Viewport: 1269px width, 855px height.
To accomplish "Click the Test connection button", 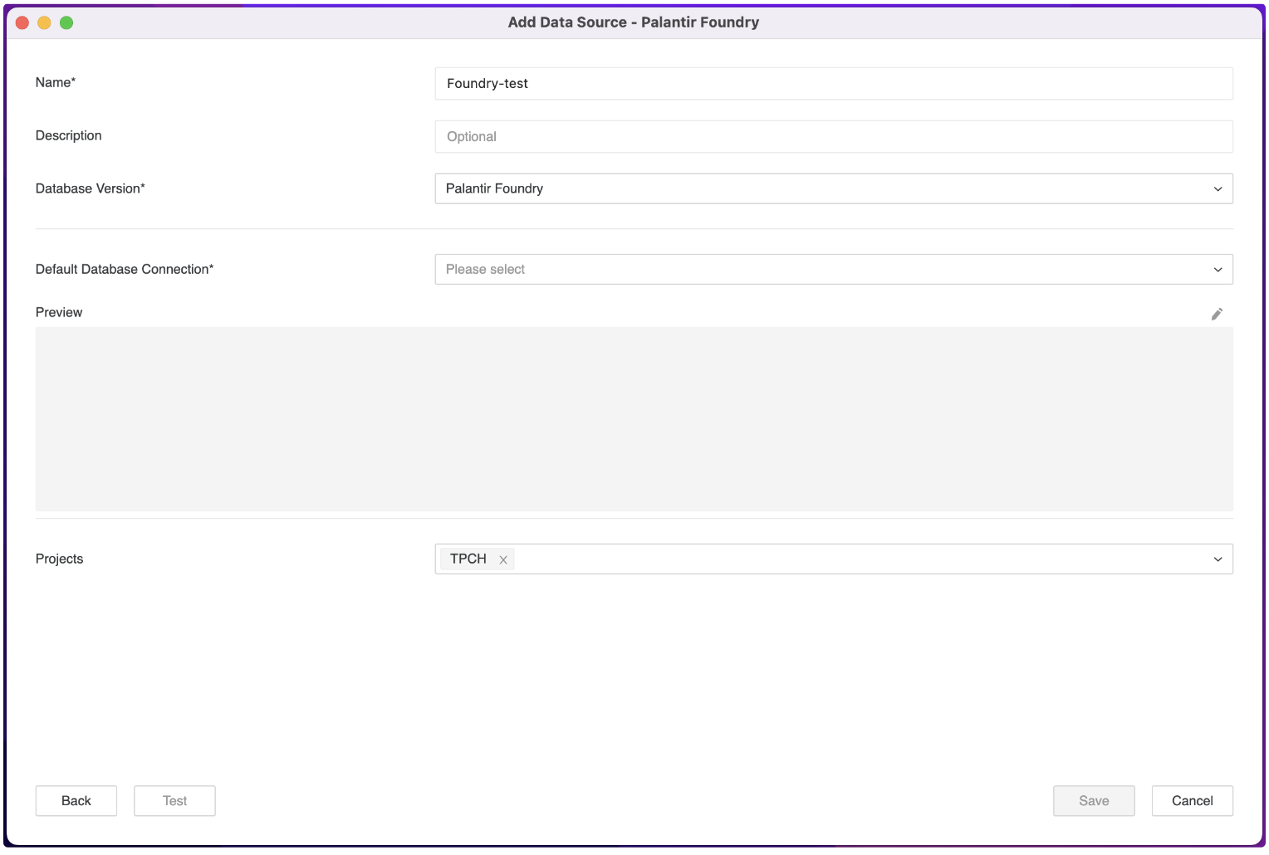I will click(x=174, y=800).
